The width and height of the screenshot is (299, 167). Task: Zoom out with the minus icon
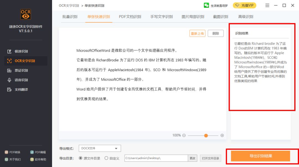pyautogui.click(x=184, y=136)
